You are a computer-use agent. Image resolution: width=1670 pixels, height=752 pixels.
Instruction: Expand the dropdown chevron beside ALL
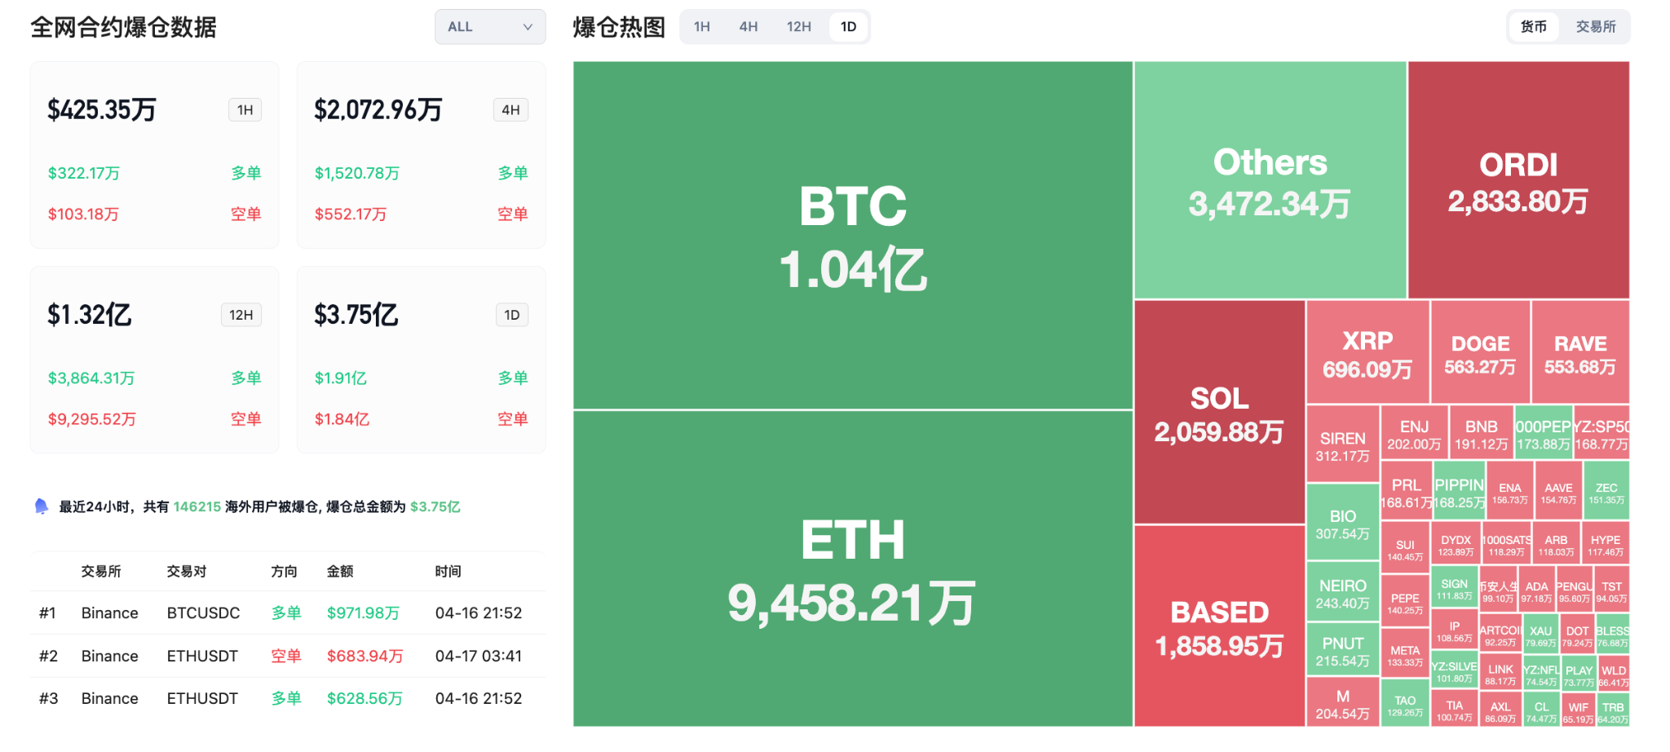[x=528, y=27]
